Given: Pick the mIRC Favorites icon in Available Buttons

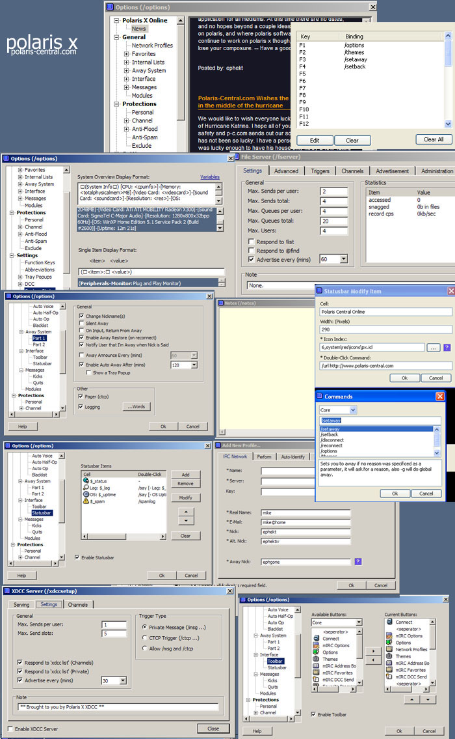Looking at the screenshot, I should [317, 673].
